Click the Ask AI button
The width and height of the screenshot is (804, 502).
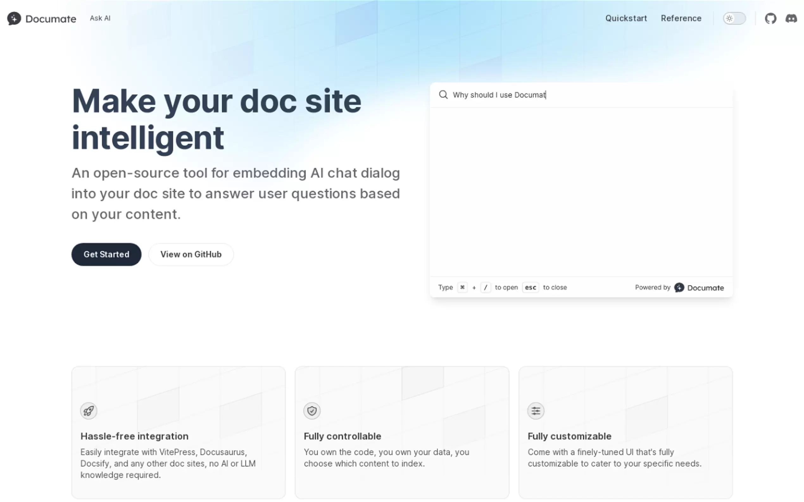coord(100,19)
